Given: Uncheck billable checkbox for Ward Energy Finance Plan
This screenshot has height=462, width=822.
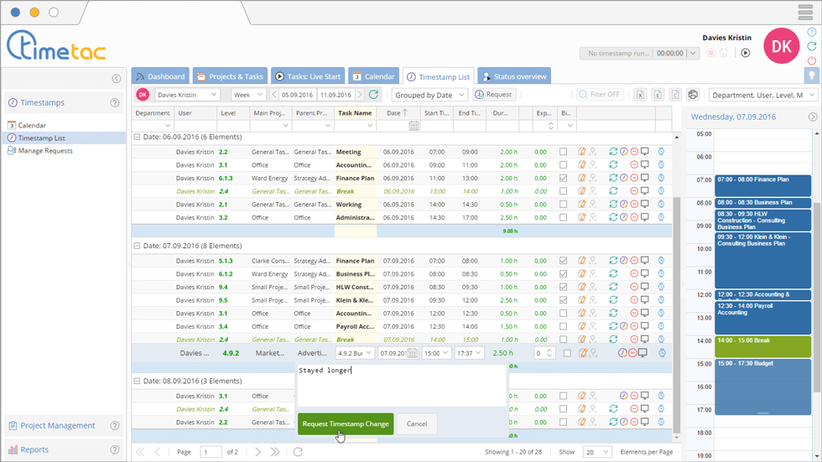Looking at the screenshot, I should point(563,179).
